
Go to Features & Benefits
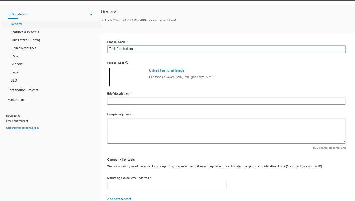(x=25, y=32)
